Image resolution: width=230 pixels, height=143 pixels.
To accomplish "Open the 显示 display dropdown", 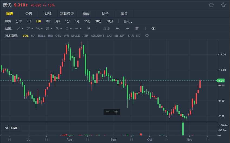I will click(128, 21).
